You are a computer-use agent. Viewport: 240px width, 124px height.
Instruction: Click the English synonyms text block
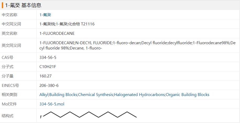point(137,45)
